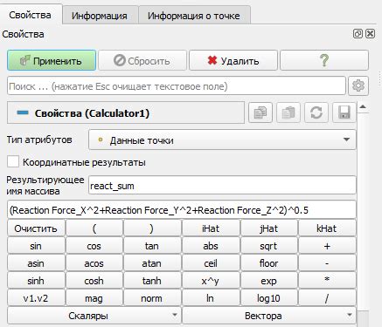Insert a closing parenthesis
This screenshot has height=327, width=382.
(x=152, y=228)
